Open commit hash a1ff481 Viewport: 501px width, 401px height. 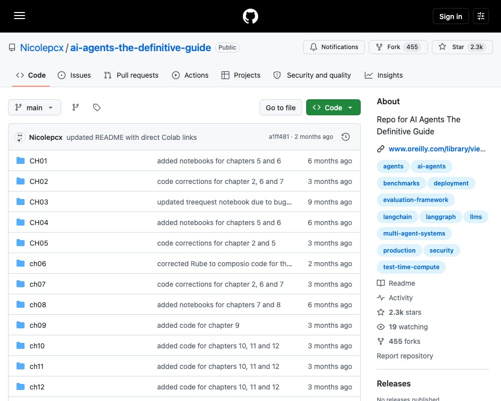(x=279, y=137)
